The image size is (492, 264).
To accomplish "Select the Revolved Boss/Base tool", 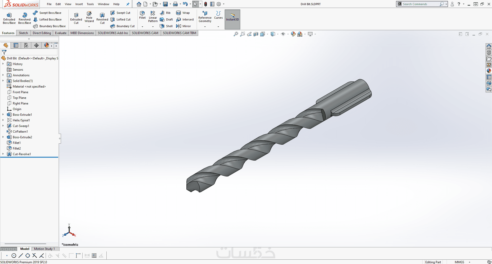I will click(x=25, y=18).
